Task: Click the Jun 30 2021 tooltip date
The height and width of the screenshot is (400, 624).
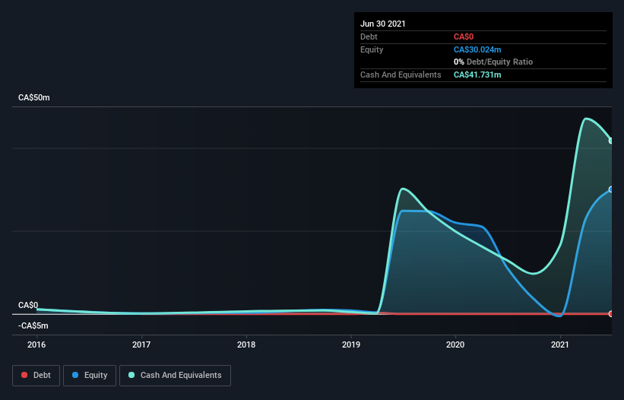Action: point(383,24)
